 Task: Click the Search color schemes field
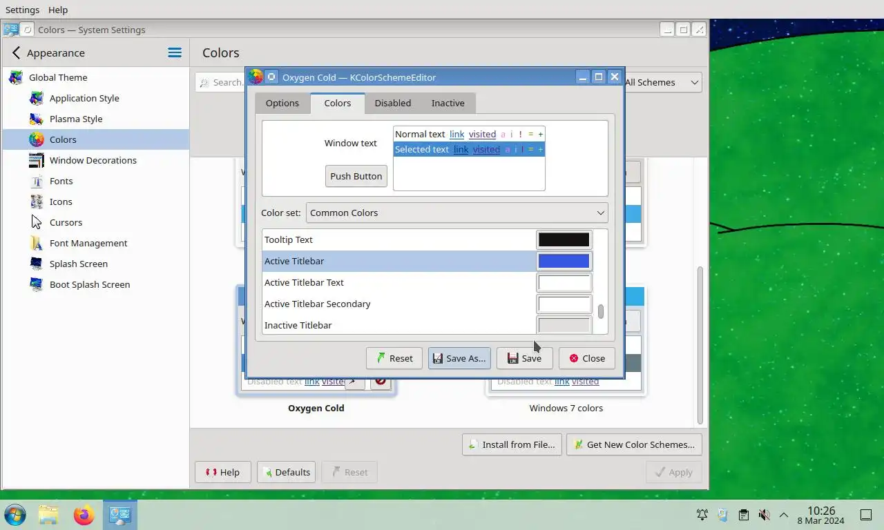tap(221, 82)
